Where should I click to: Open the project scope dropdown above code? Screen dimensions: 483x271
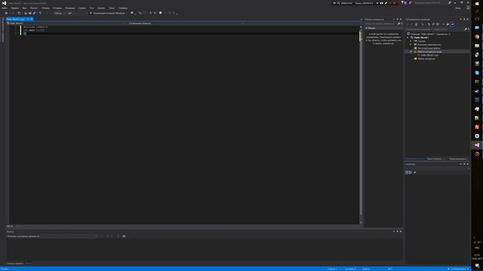[x=66, y=23]
